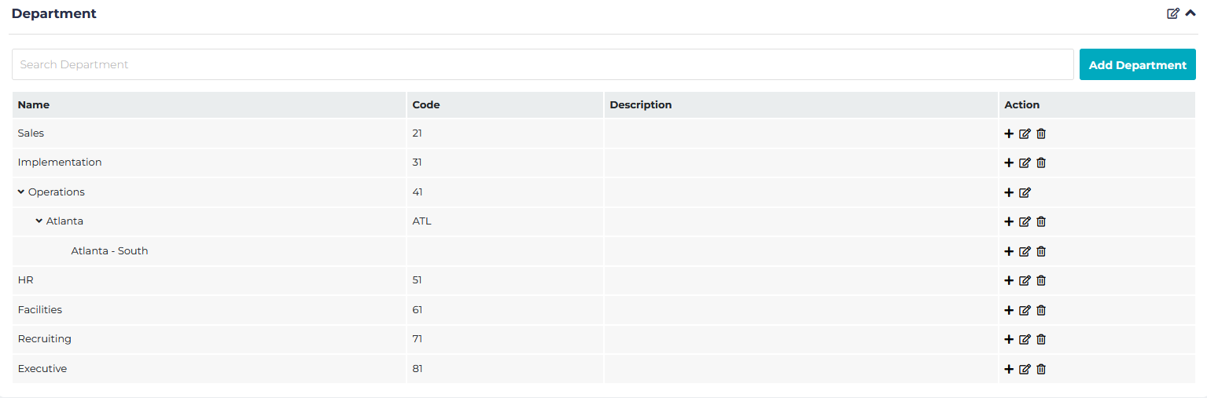The height and width of the screenshot is (398, 1207).
Task: Click the Name column header
Action: click(34, 105)
